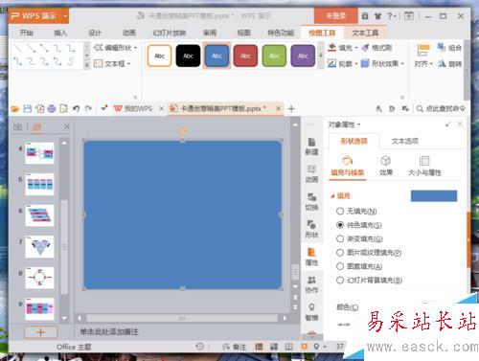The height and width of the screenshot is (361, 479).
Task: Click the 格式刷 format painter
Action: pyautogui.click(x=377, y=48)
